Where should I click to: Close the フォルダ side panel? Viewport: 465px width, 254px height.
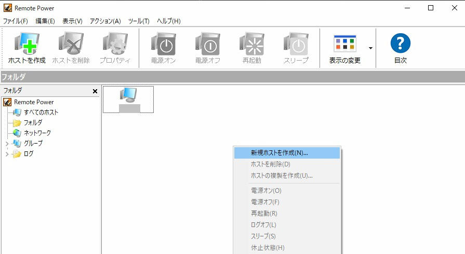tap(95, 91)
